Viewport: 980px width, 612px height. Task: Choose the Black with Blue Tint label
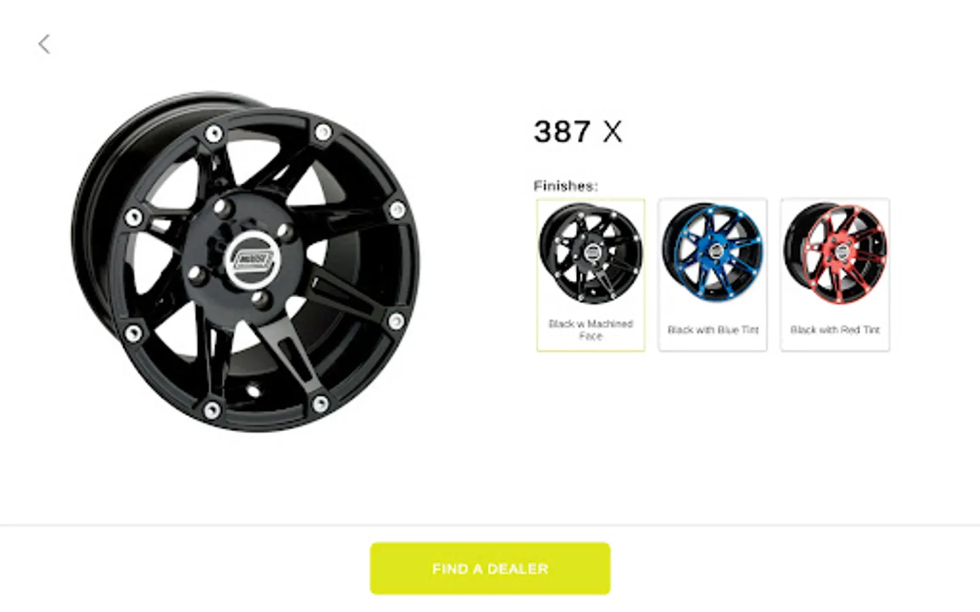713,330
